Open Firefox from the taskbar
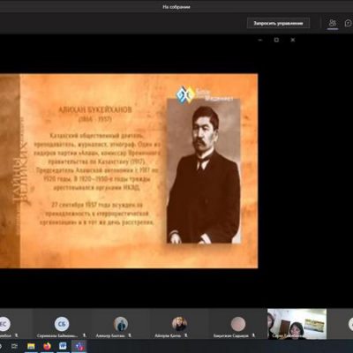This screenshot has height=353, width=353. [47, 347]
